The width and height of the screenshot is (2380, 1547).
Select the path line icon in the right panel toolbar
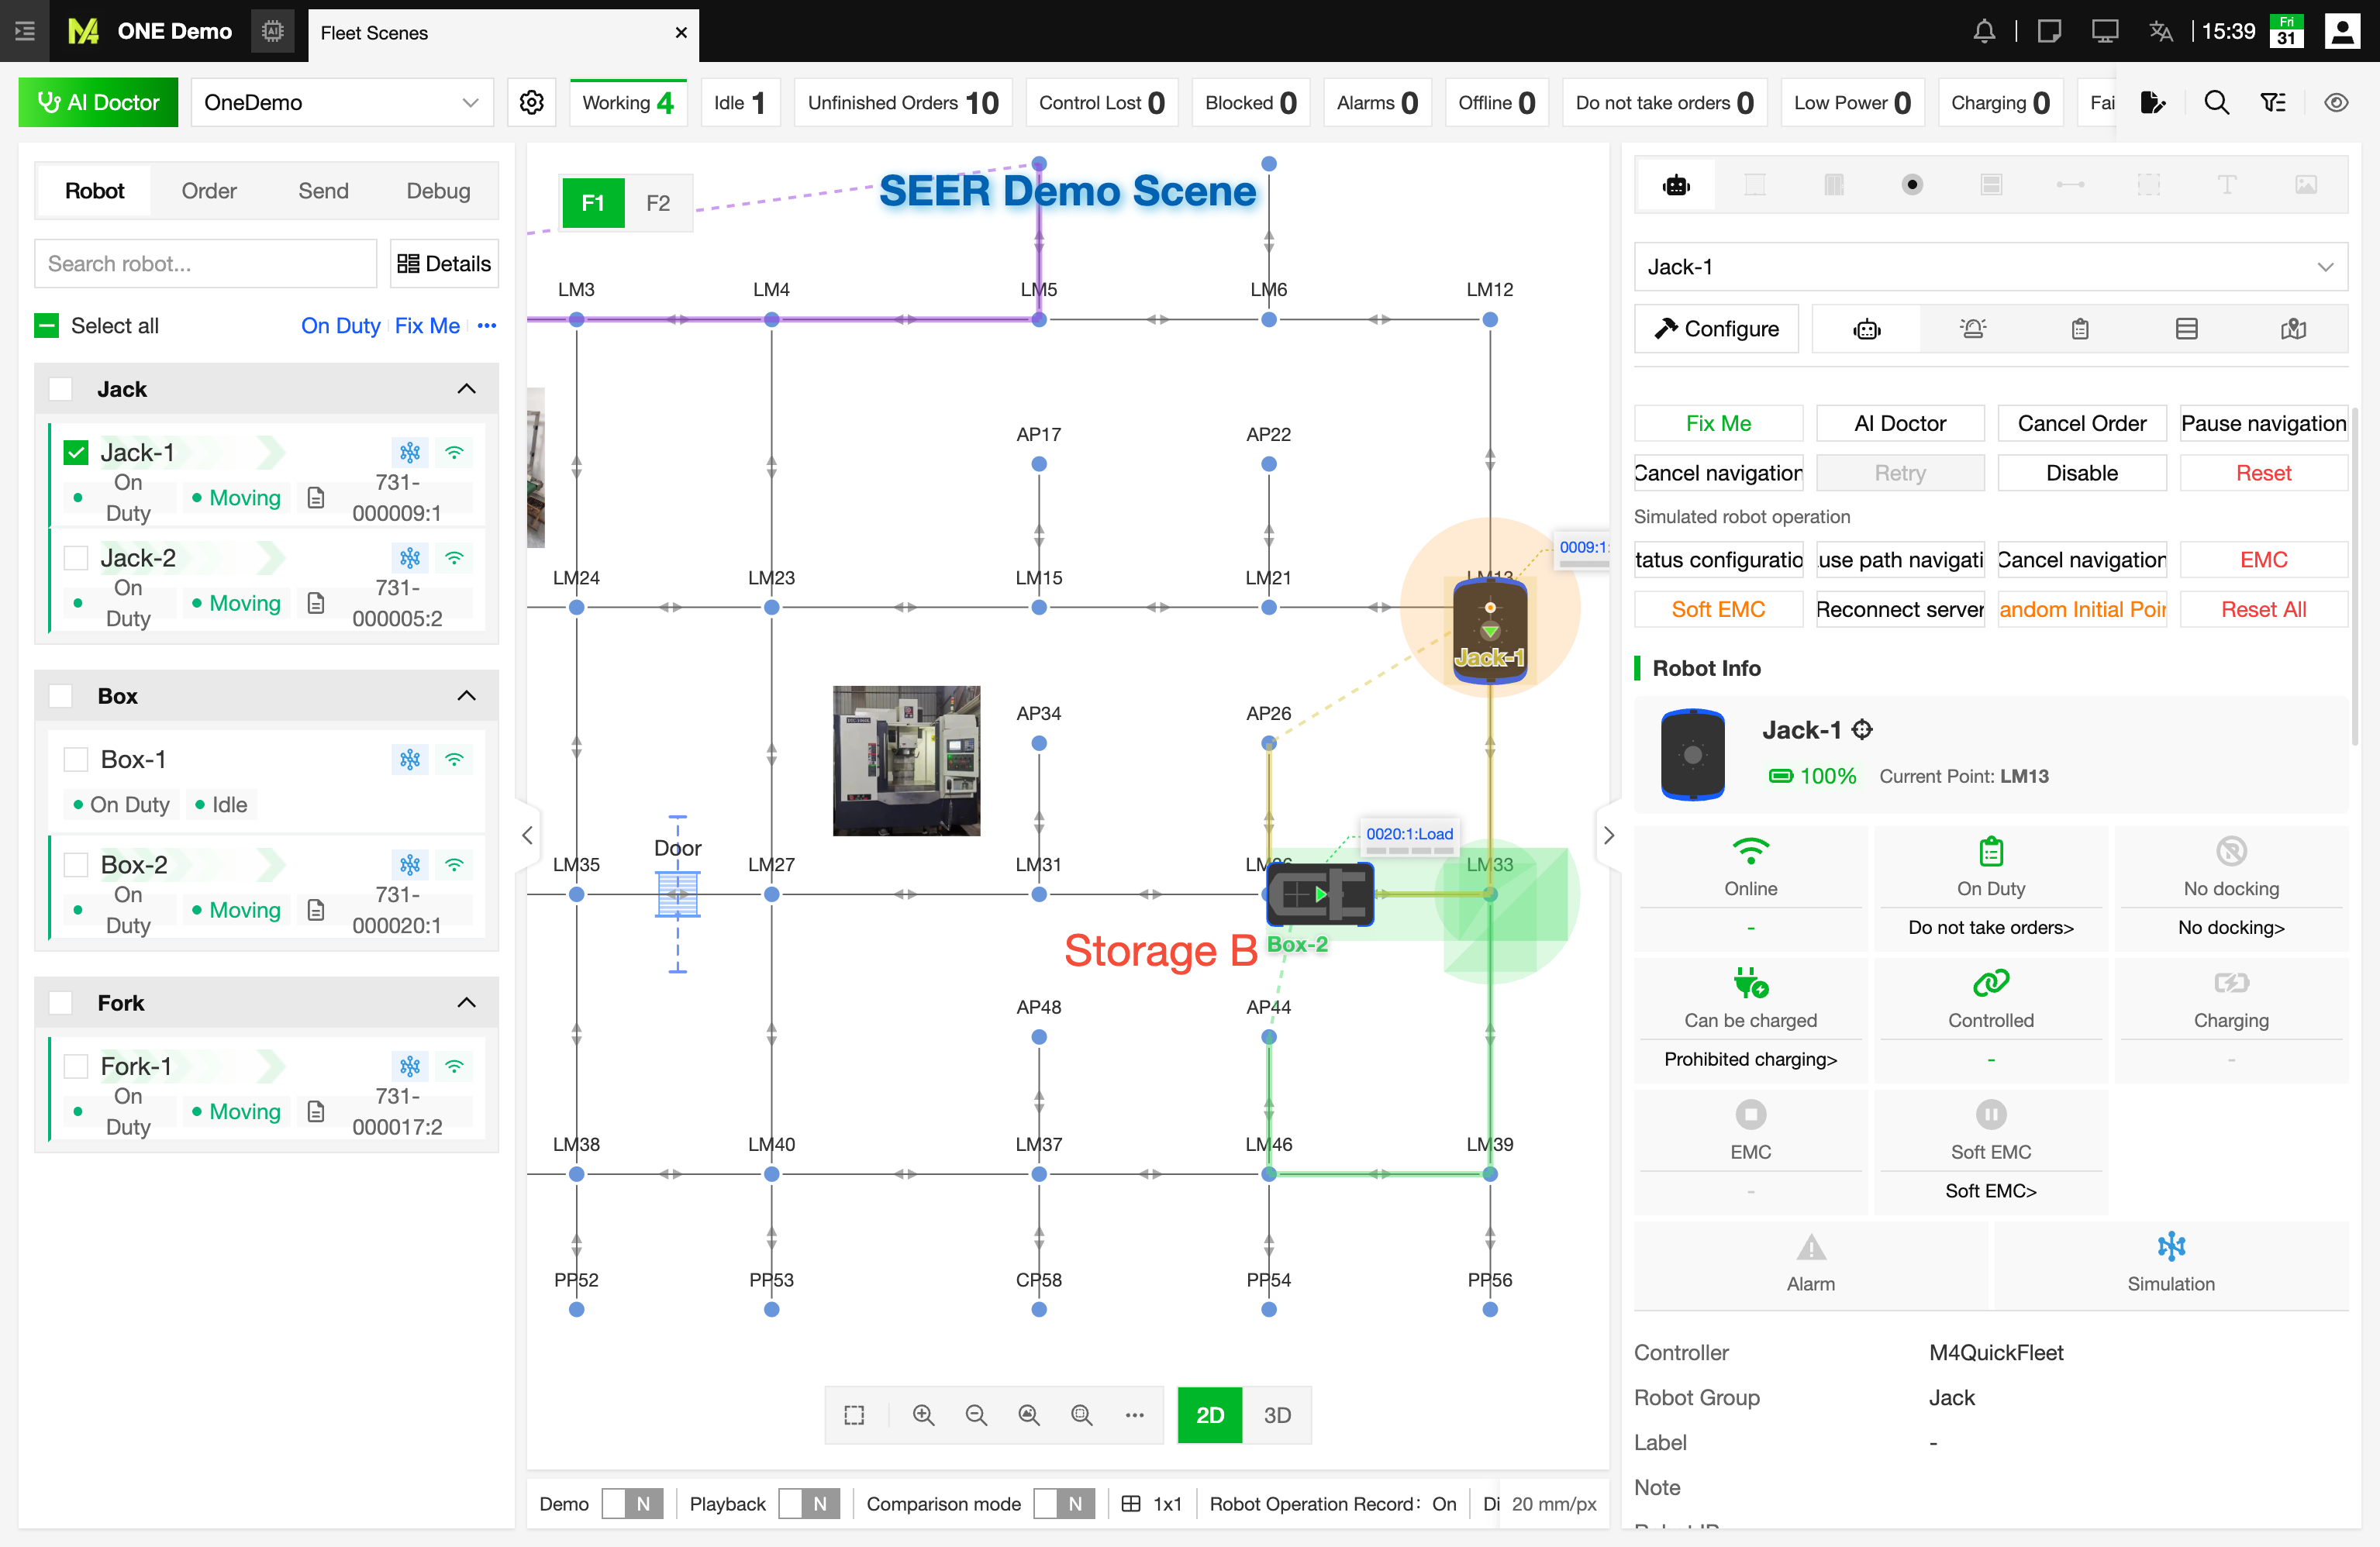tap(2070, 185)
